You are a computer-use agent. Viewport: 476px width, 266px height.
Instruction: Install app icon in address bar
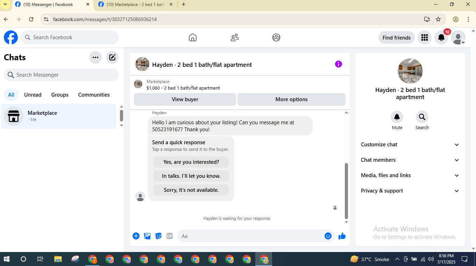427,19
